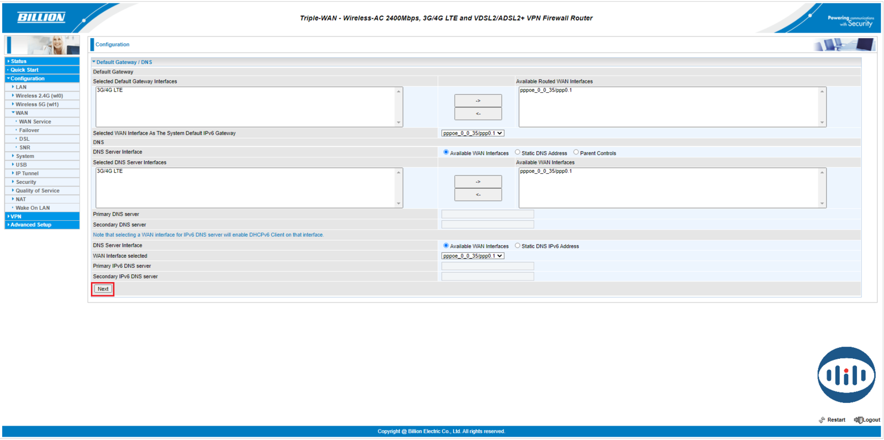Viewport: 884px width, 440px height.
Task: Open the System Default IPv6 Gateway dropdown
Action: coord(472,133)
